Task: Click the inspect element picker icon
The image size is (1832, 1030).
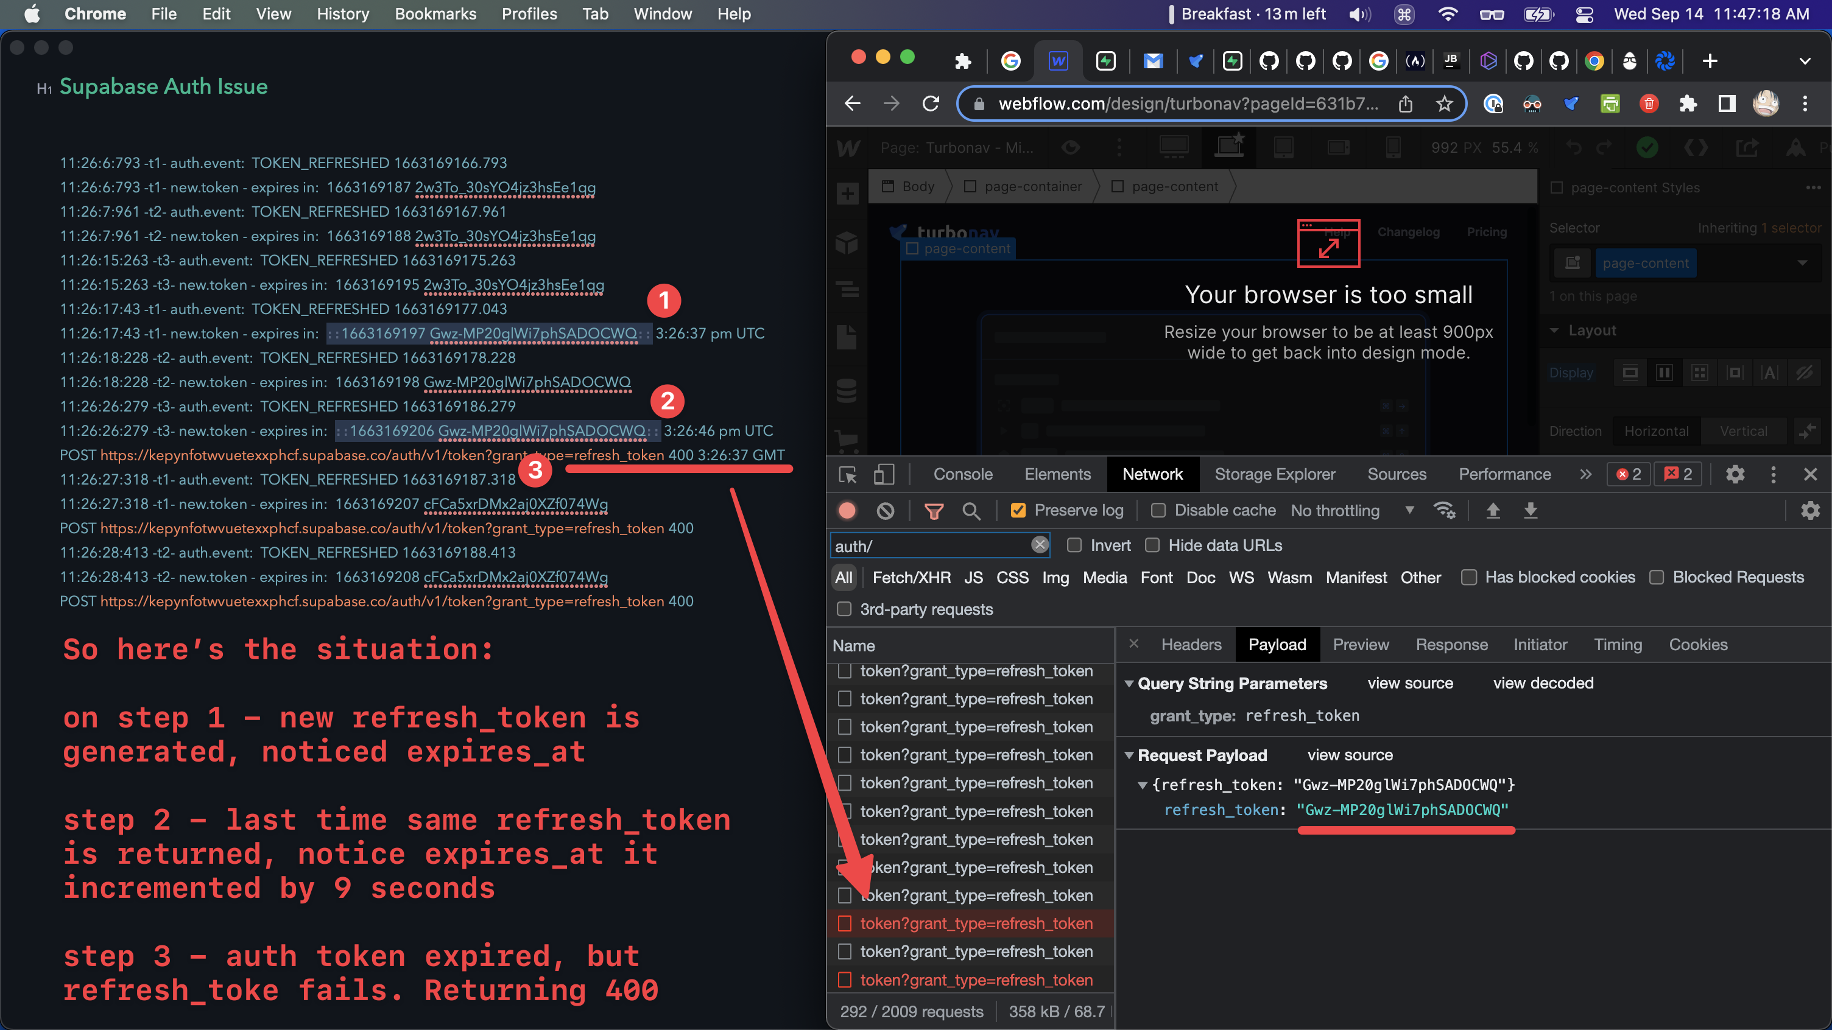Action: (848, 474)
